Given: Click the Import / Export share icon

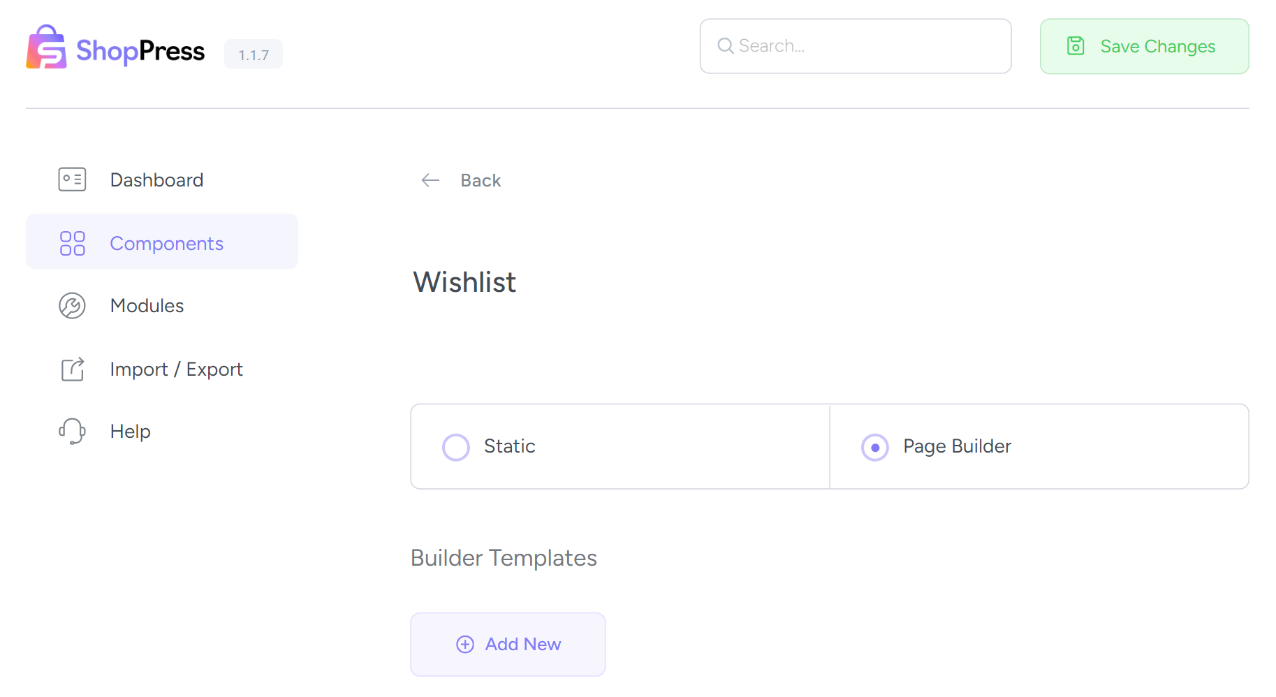Looking at the screenshot, I should pos(72,369).
